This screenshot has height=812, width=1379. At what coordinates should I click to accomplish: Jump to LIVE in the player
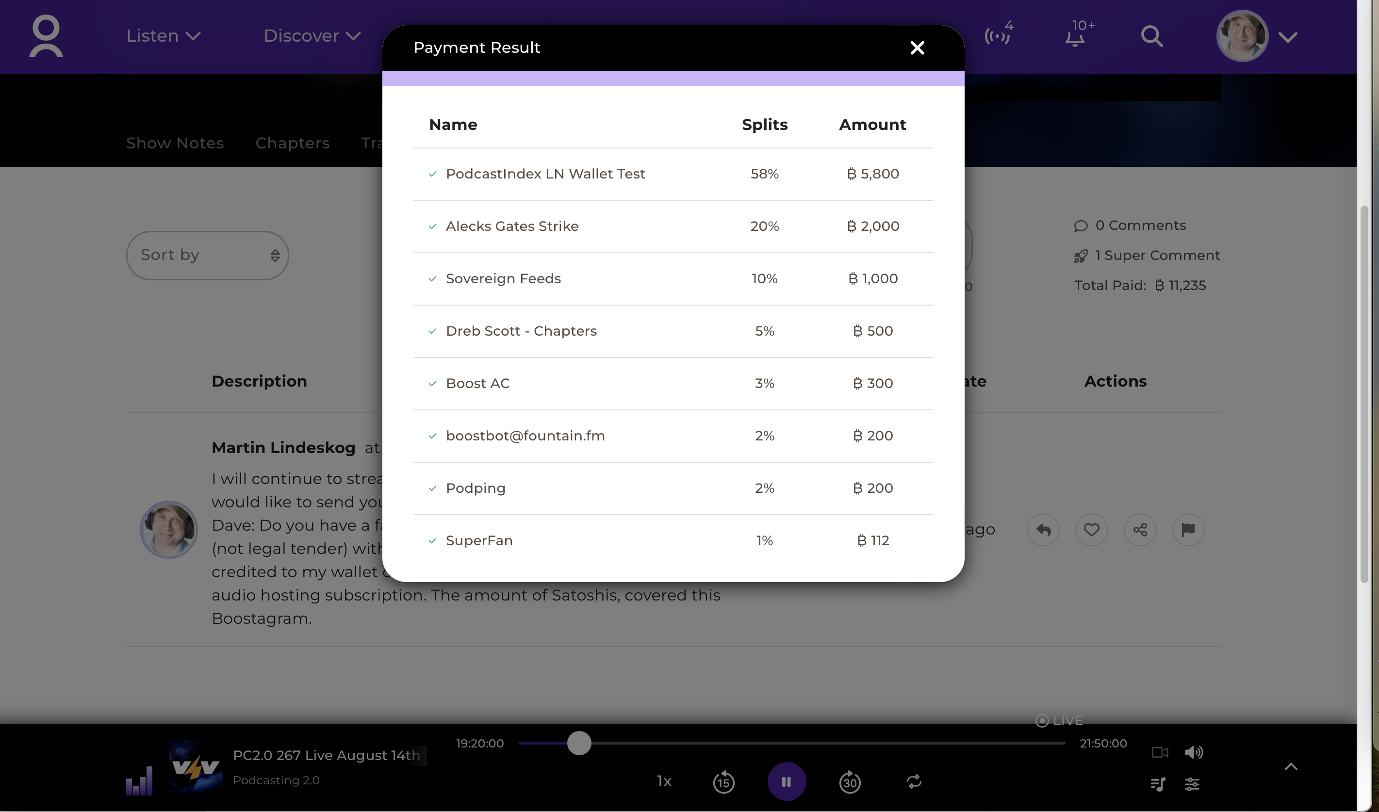1059,721
